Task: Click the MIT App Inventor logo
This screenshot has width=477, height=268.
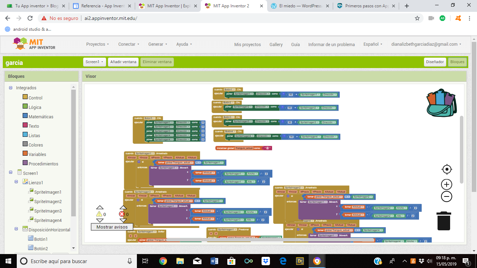Action: 34,44
